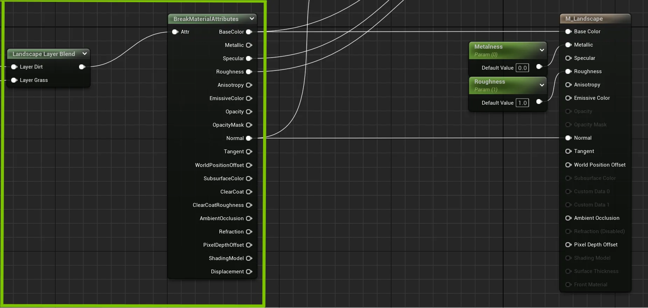648x308 pixels.
Task: Click Layer Dirt input pin
Action: point(14,67)
